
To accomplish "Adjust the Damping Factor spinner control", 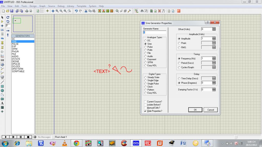I will [214, 90].
